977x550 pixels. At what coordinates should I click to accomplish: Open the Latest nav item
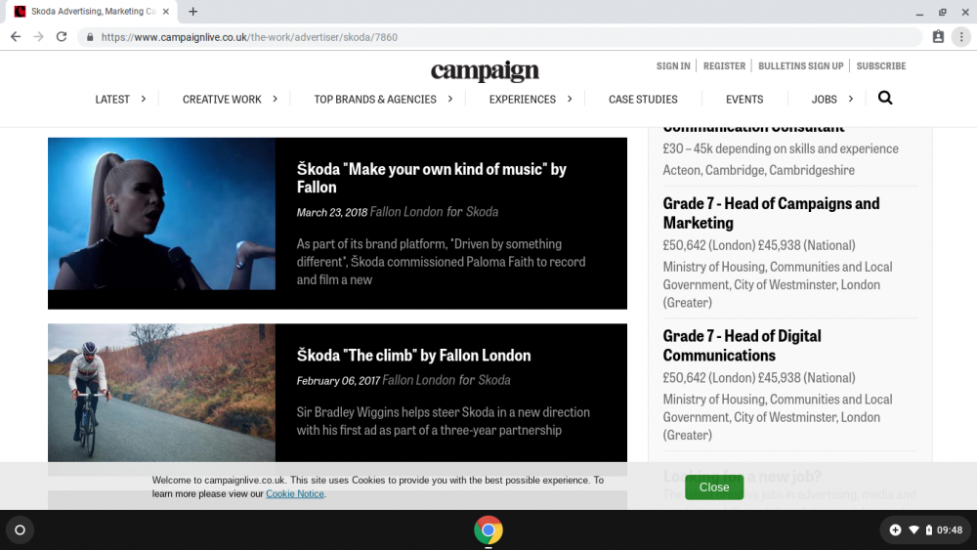coord(112,99)
